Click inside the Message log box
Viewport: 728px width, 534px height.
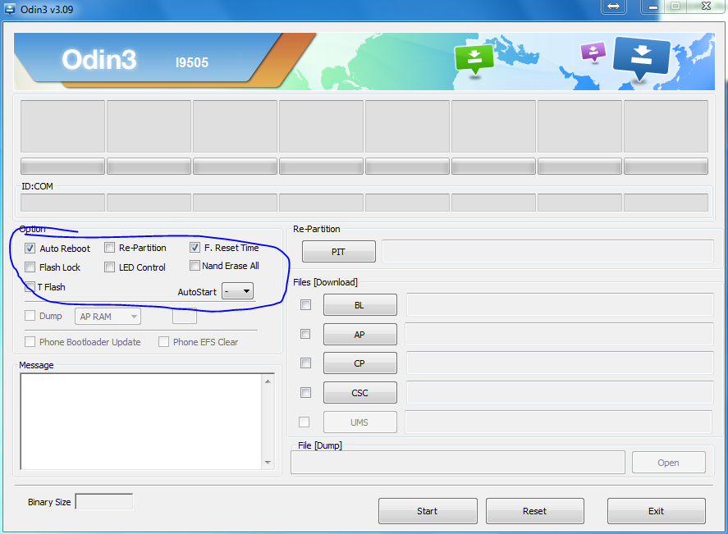click(142, 422)
